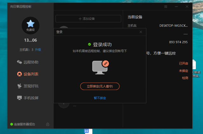Click the 主机数: 3 label

(x=26, y=50)
